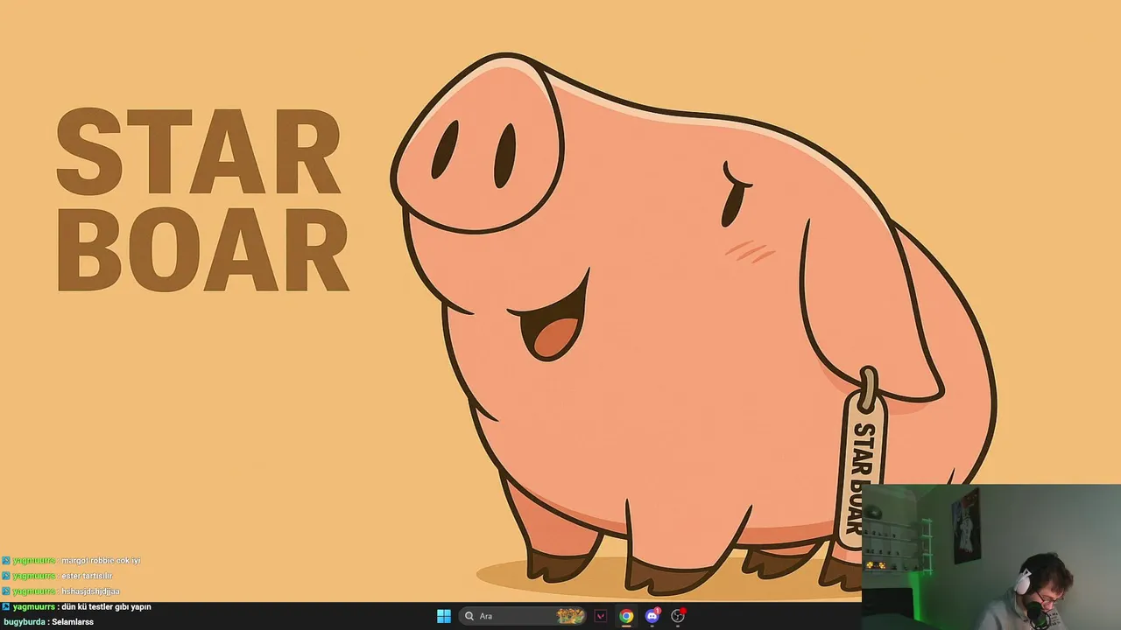Click the Ara search box in taskbar
The height and width of the screenshot is (630, 1121).
523,616
